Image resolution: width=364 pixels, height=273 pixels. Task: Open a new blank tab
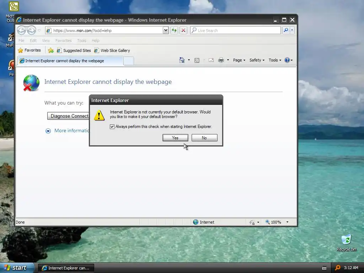pos(129,61)
